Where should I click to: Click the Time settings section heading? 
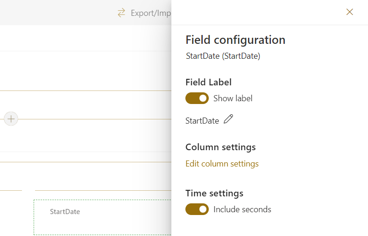[214, 193]
